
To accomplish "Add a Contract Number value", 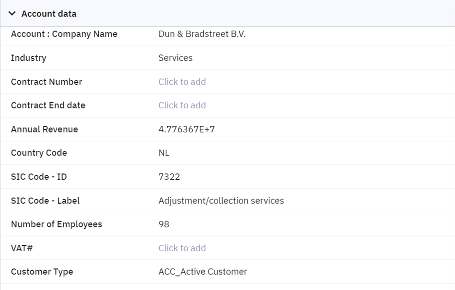I will click(x=182, y=82).
